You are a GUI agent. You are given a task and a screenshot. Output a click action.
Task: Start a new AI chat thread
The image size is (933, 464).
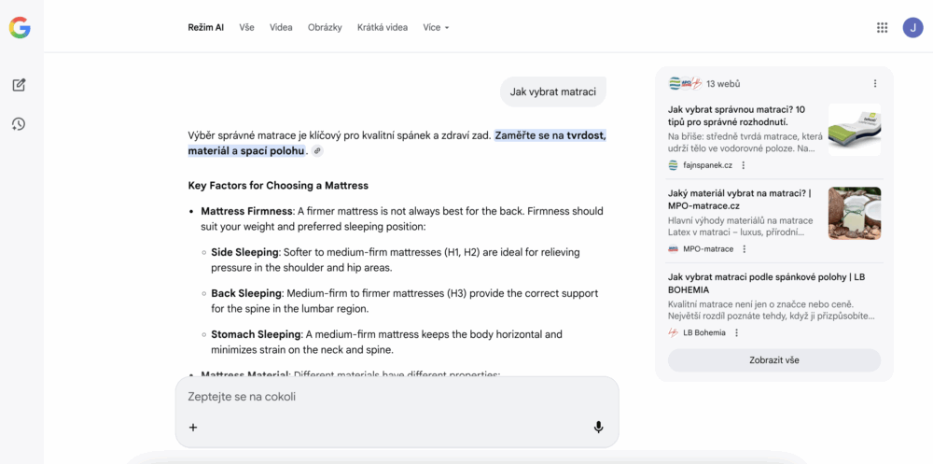coord(19,85)
